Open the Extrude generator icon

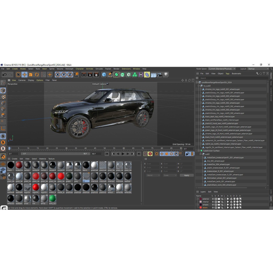tap(123, 75)
